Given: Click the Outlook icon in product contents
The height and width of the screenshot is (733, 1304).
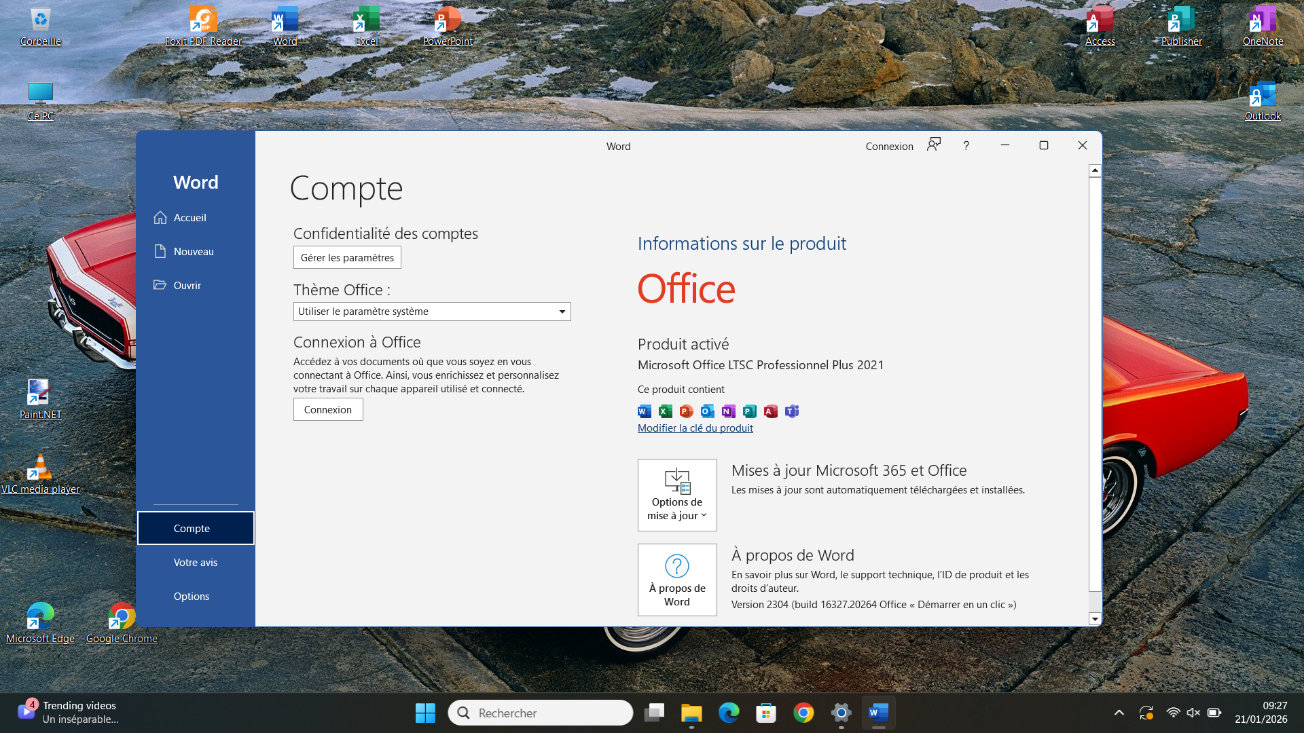Looking at the screenshot, I should (x=708, y=411).
